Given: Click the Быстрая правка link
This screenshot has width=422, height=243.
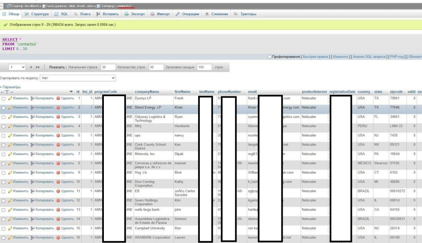Looking at the screenshot, I should click(x=315, y=56).
